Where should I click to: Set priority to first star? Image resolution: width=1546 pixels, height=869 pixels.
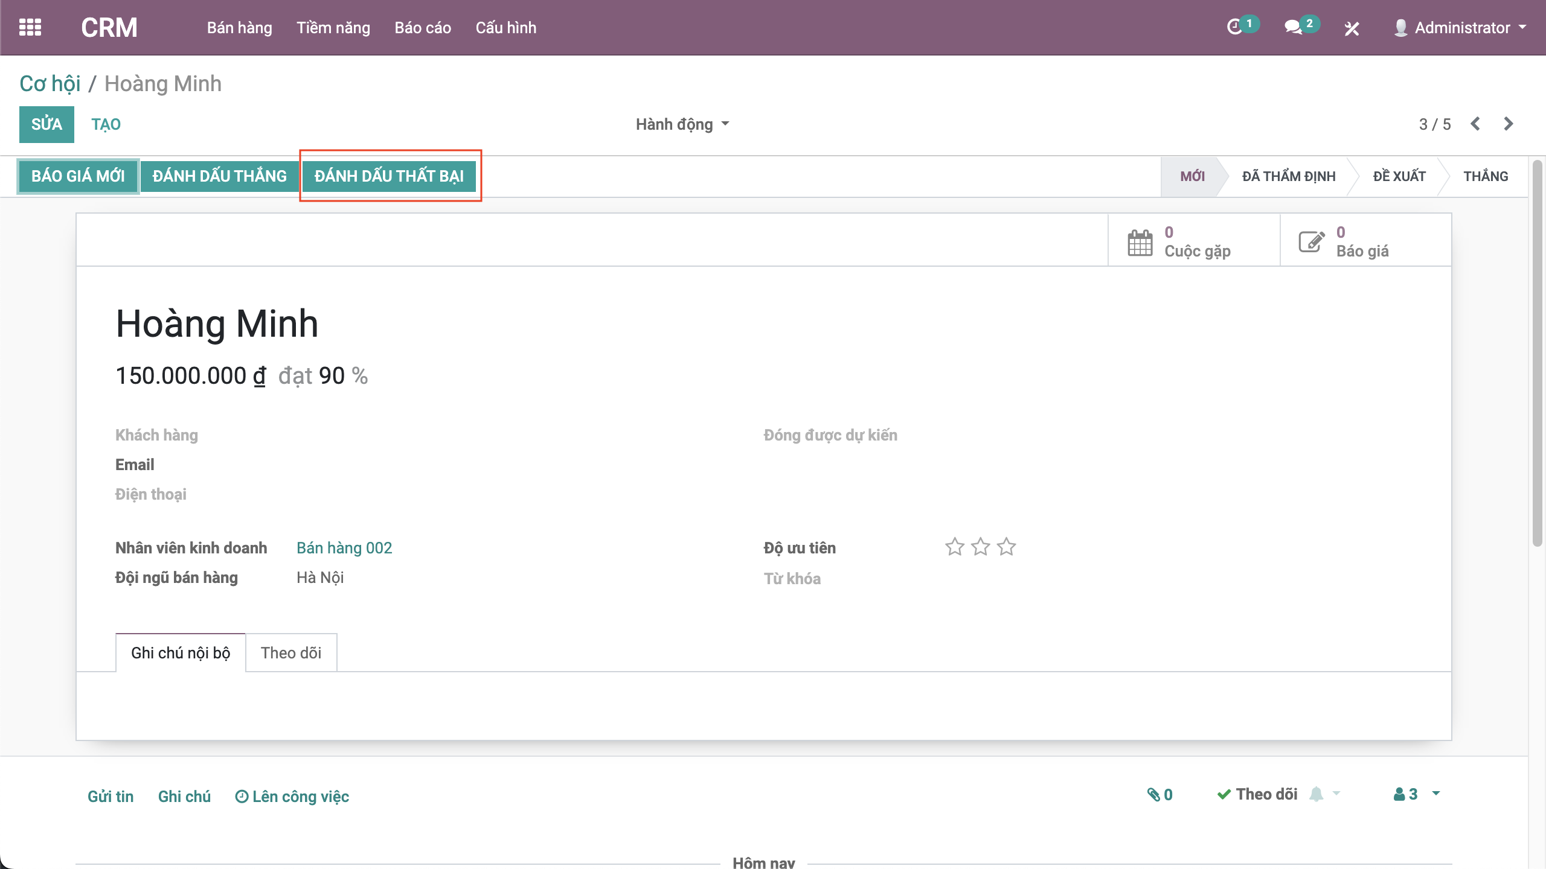click(954, 547)
